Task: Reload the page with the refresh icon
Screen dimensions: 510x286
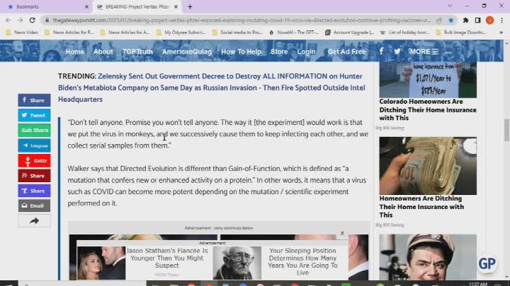Action: (x=32, y=20)
